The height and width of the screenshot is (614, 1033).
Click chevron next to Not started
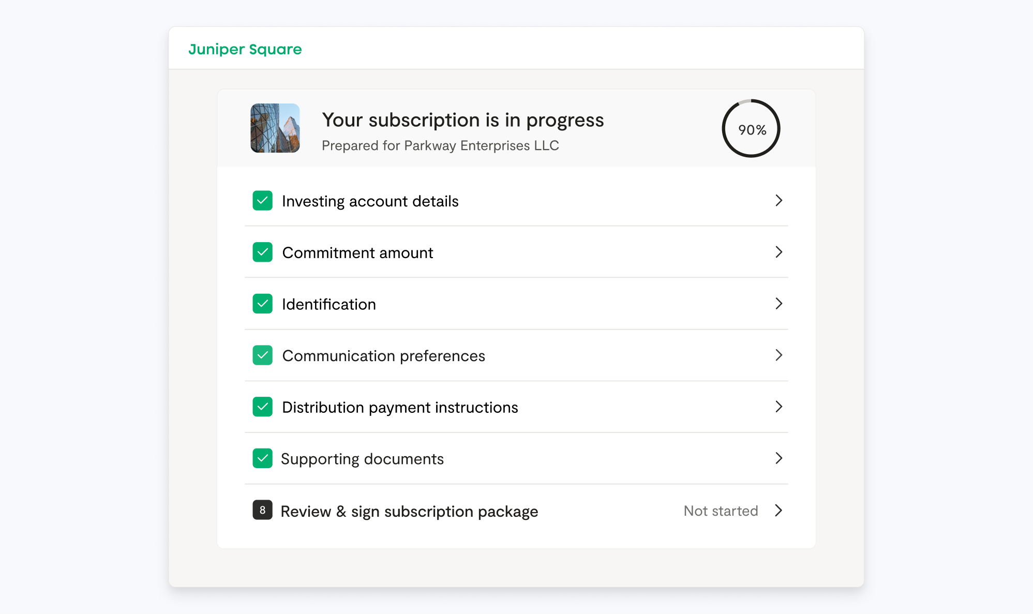click(779, 511)
